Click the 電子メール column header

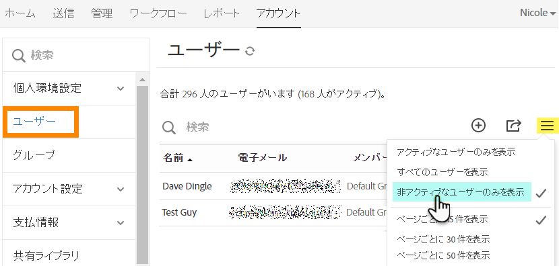pos(263,158)
